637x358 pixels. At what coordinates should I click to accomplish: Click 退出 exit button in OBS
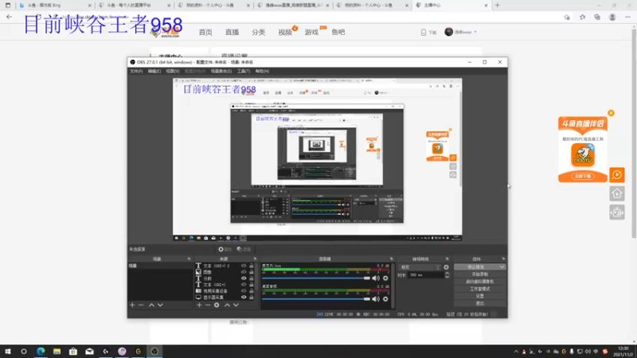point(480,304)
